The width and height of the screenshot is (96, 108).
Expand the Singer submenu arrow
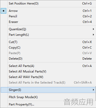[93, 90]
